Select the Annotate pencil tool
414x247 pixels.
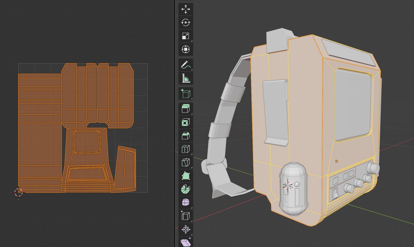click(x=186, y=65)
